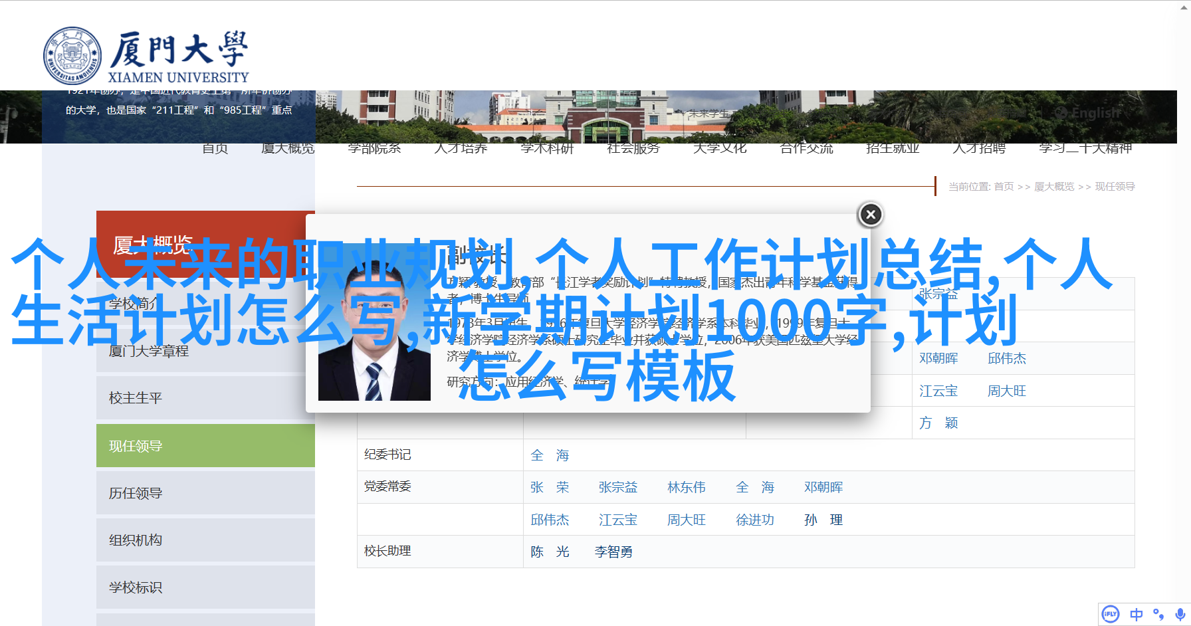Click the 陈 光 link in 校长助理 row
This screenshot has height=626, width=1191.
550,552
